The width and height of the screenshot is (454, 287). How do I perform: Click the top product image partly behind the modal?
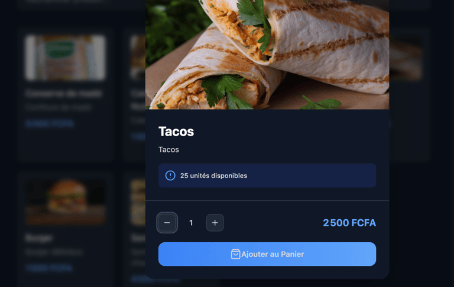138,58
